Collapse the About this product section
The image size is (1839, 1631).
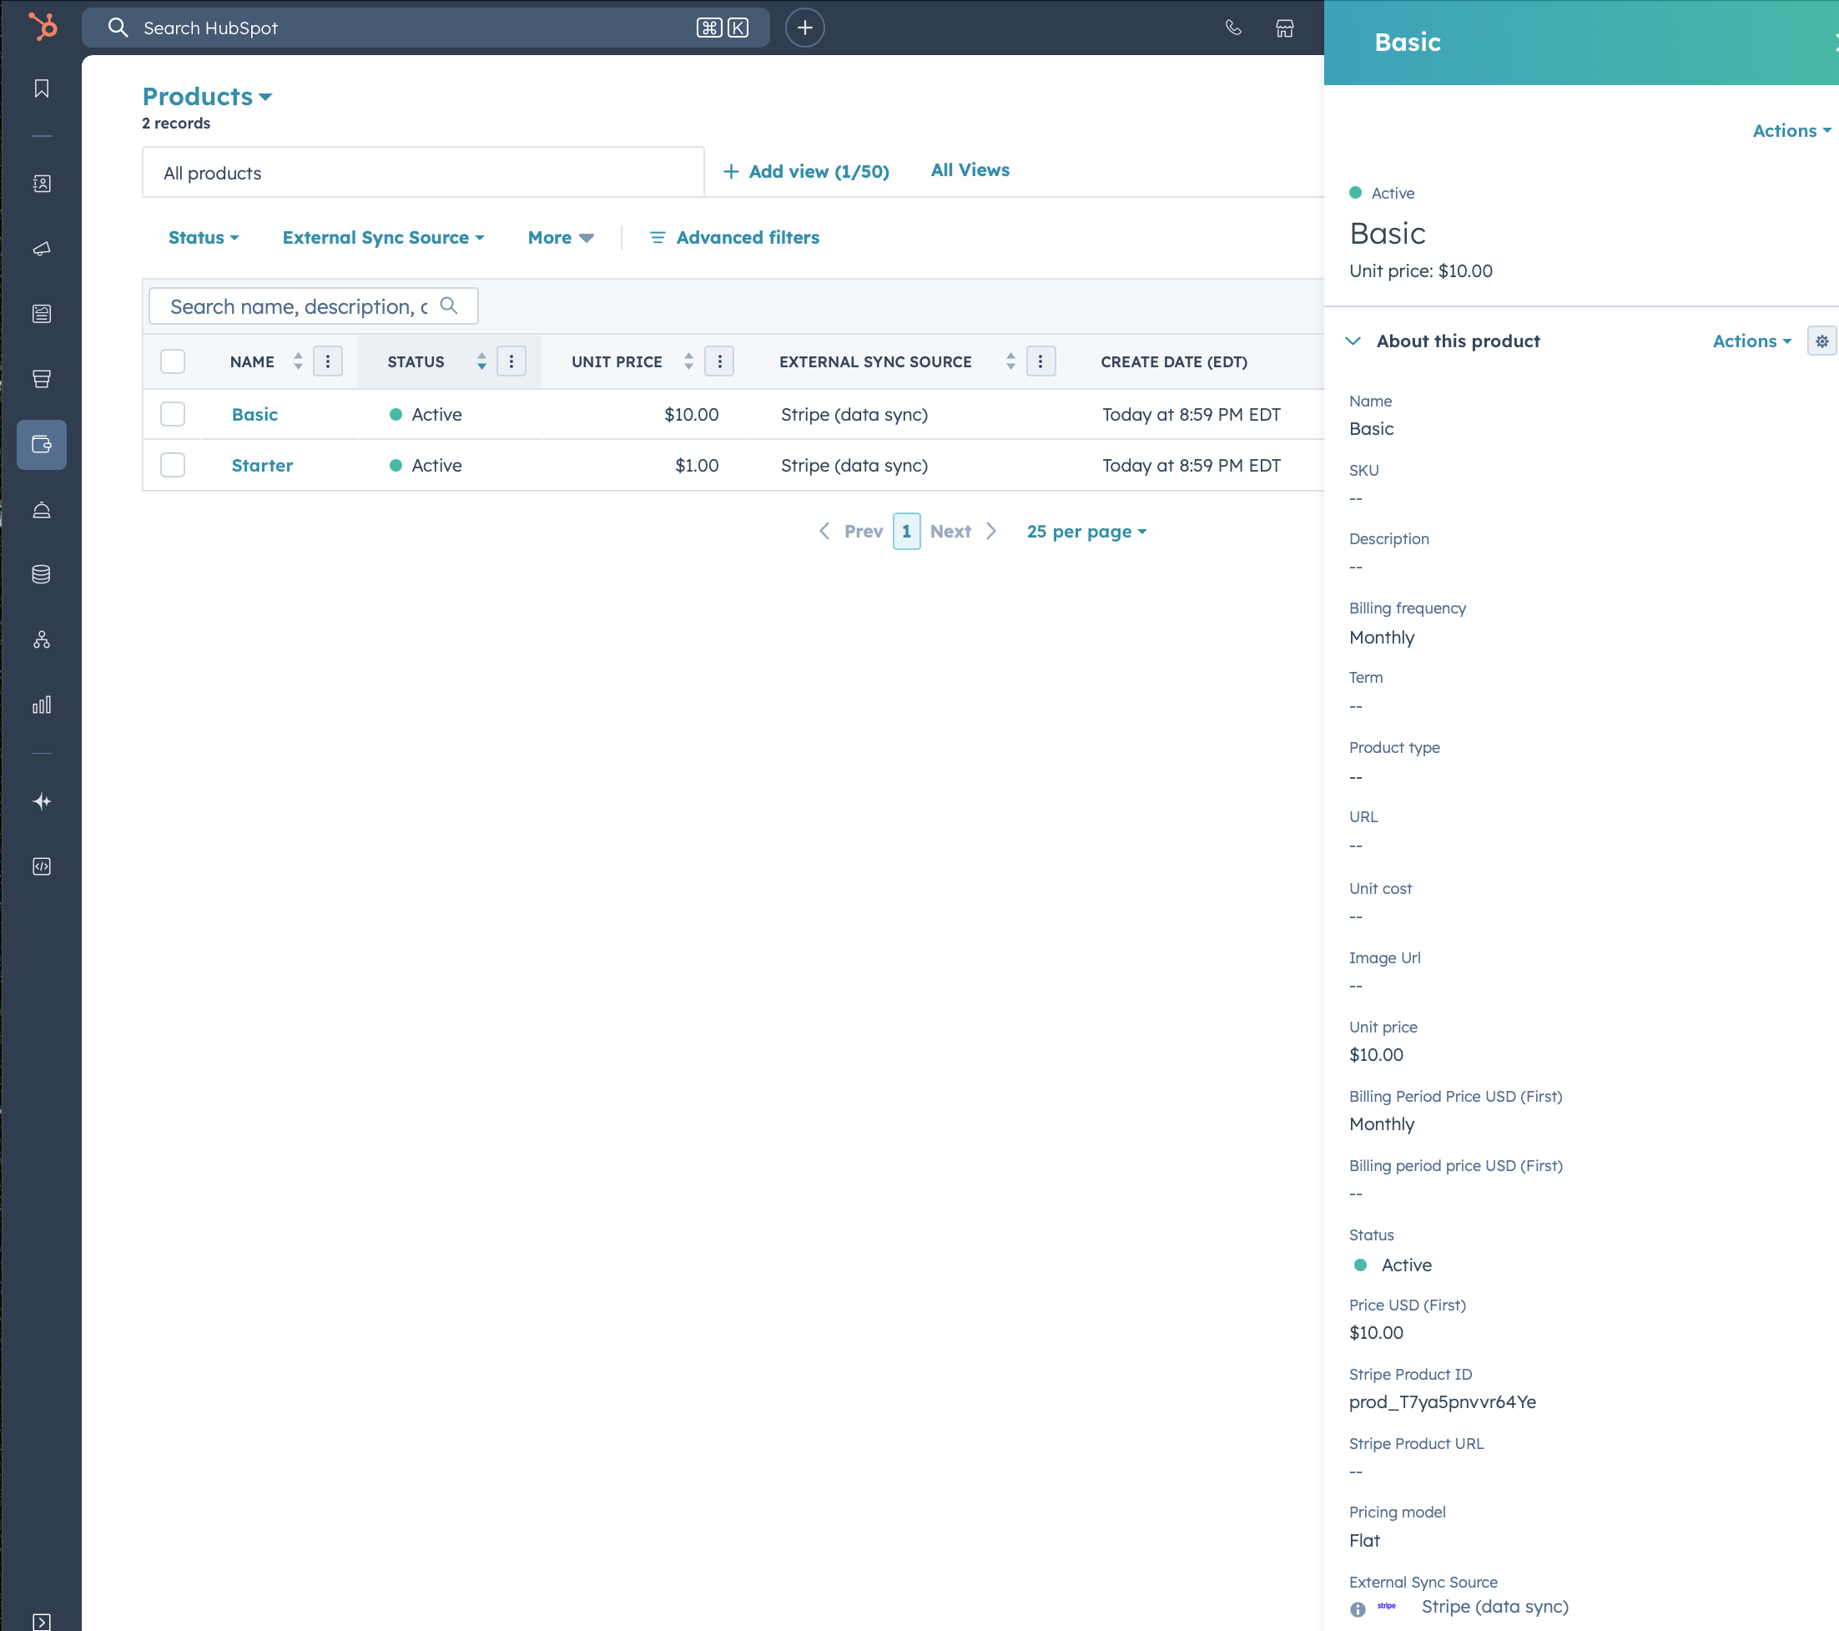point(1353,341)
